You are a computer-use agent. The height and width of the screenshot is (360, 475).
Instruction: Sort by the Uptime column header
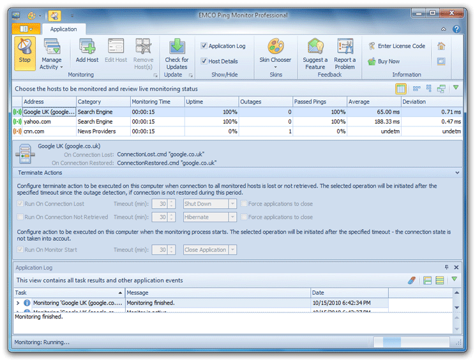pyautogui.click(x=211, y=101)
